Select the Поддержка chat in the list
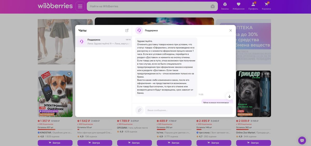311x146 pixels. pyautogui.click(x=104, y=42)
